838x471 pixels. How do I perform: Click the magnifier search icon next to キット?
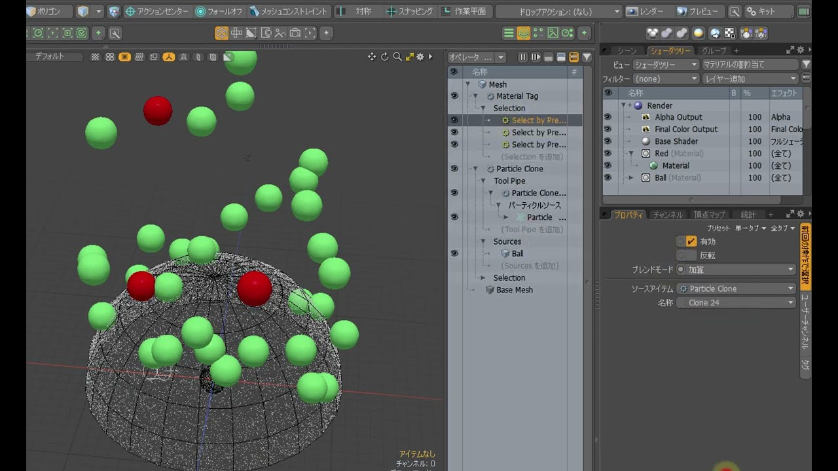[735, 12]
